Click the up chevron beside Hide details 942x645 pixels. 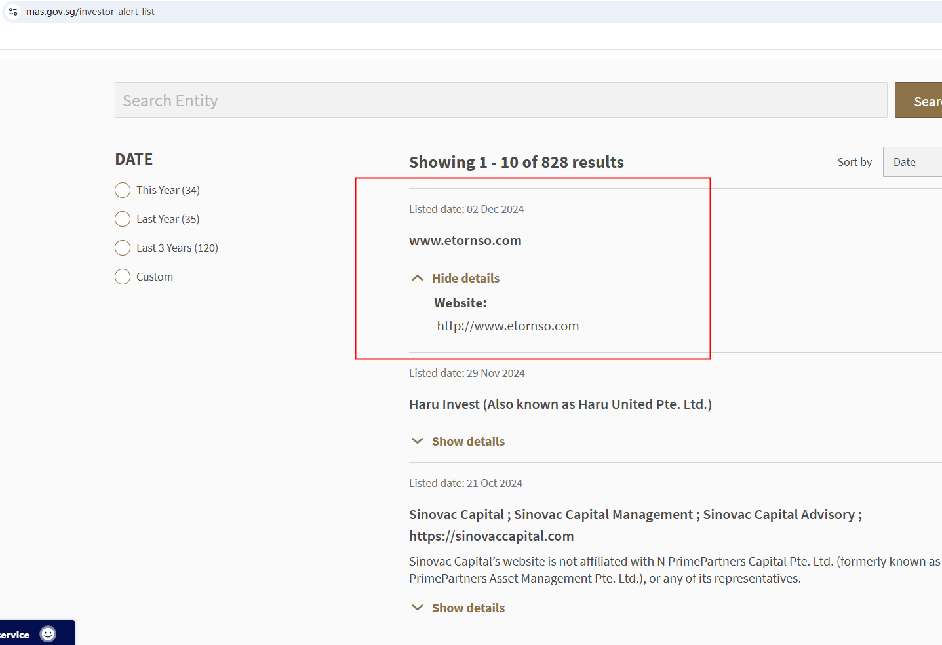pyautogui.click(x=417, y=278)
